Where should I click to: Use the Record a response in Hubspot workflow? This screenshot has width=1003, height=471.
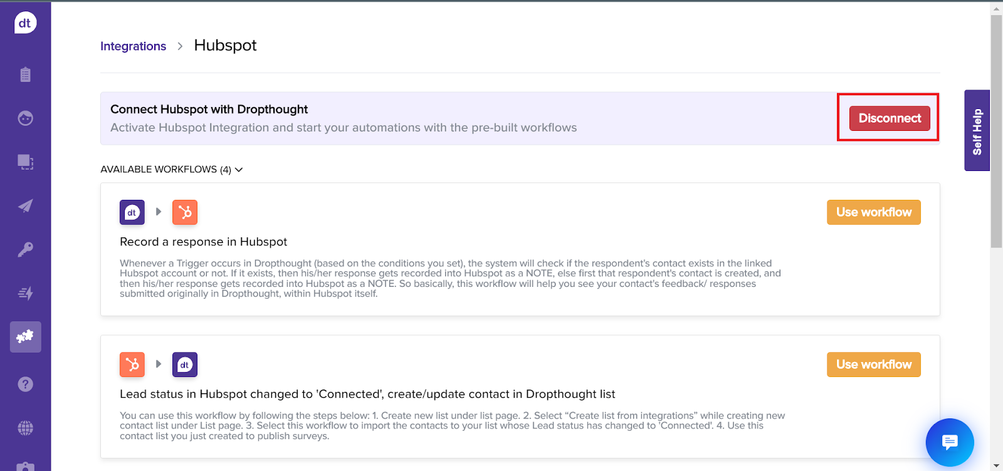point(873,212)
